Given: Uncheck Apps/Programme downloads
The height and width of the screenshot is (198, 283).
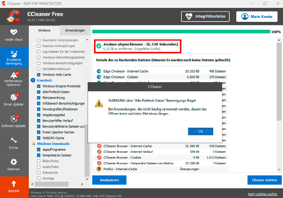Looking at the screenshot, I should pos(39,149).
